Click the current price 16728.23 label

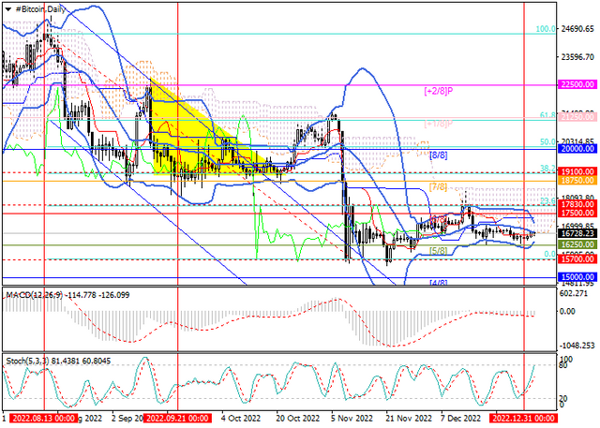pyautogui.click(x=577, y=233)
